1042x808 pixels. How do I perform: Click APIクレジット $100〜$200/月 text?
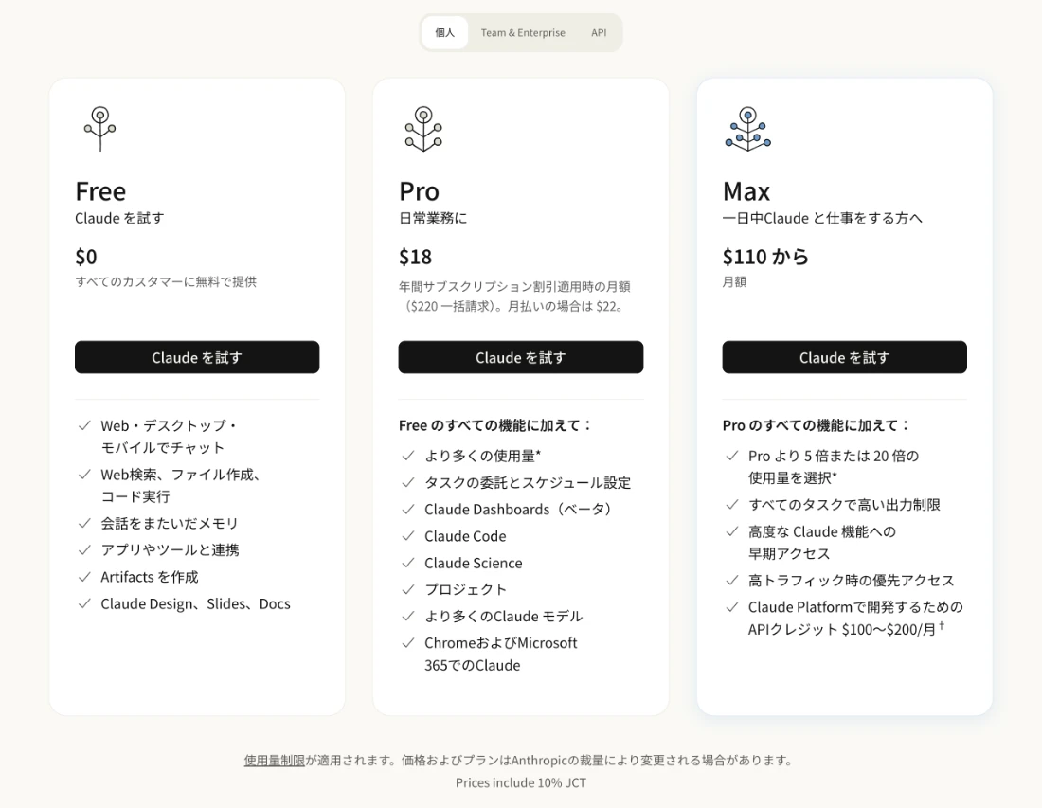pos(846,629)
